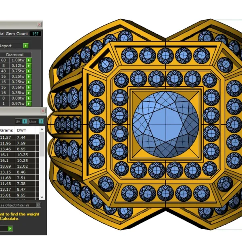
Task: Select the Diamond column header
Action: (x=15, y=54)
